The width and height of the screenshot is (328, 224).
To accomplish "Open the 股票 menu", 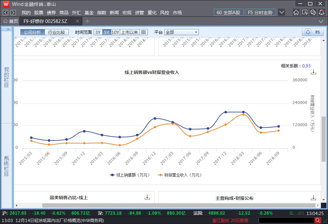I will click(39, 13).
